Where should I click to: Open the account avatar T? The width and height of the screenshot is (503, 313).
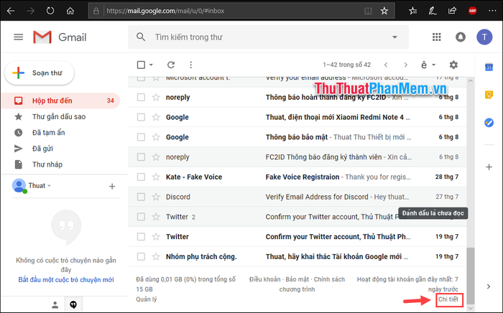(x=484, y=37)
